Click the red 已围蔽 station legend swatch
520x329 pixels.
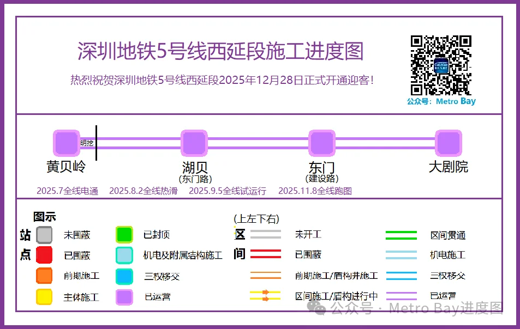pyautogui.click(x=44, y=255)
